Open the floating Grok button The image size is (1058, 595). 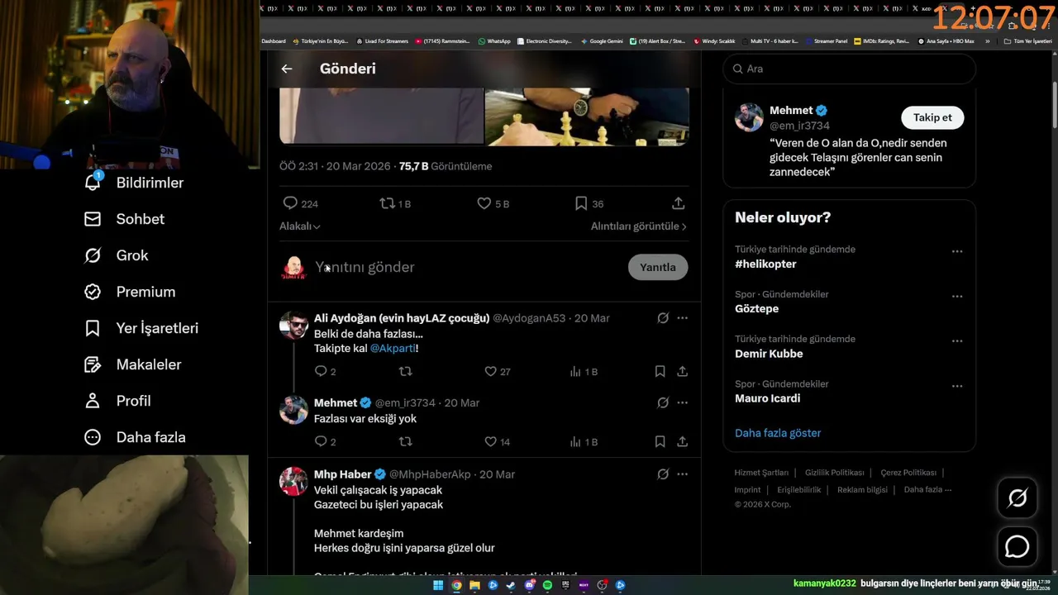(x=1017, y=498)
